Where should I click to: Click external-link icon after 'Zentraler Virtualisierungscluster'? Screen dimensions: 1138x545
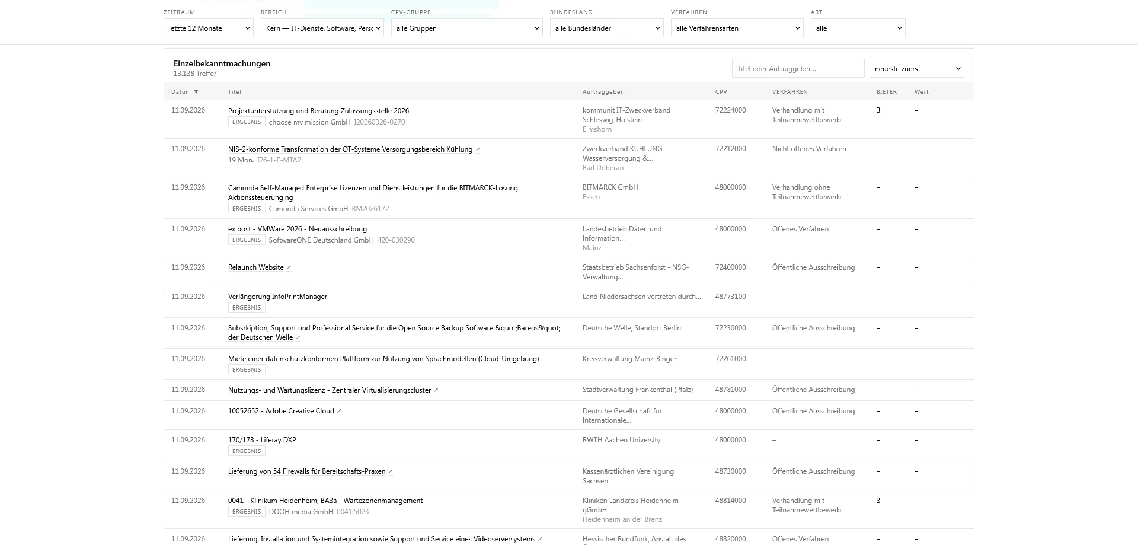[x=436, y=390]
